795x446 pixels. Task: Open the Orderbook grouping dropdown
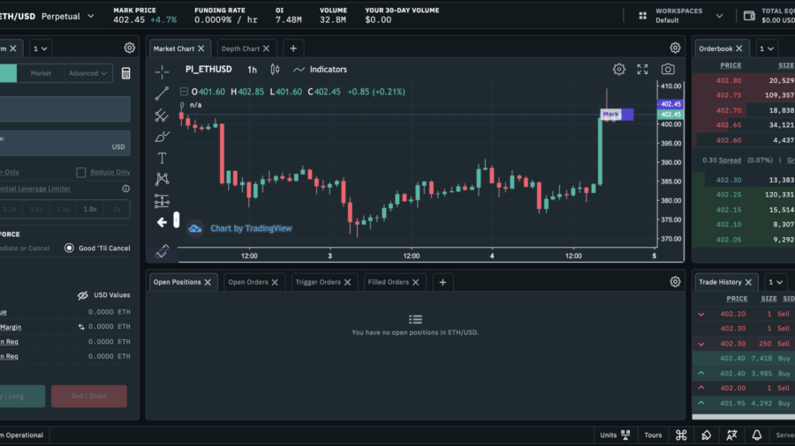tap(766, 48)
